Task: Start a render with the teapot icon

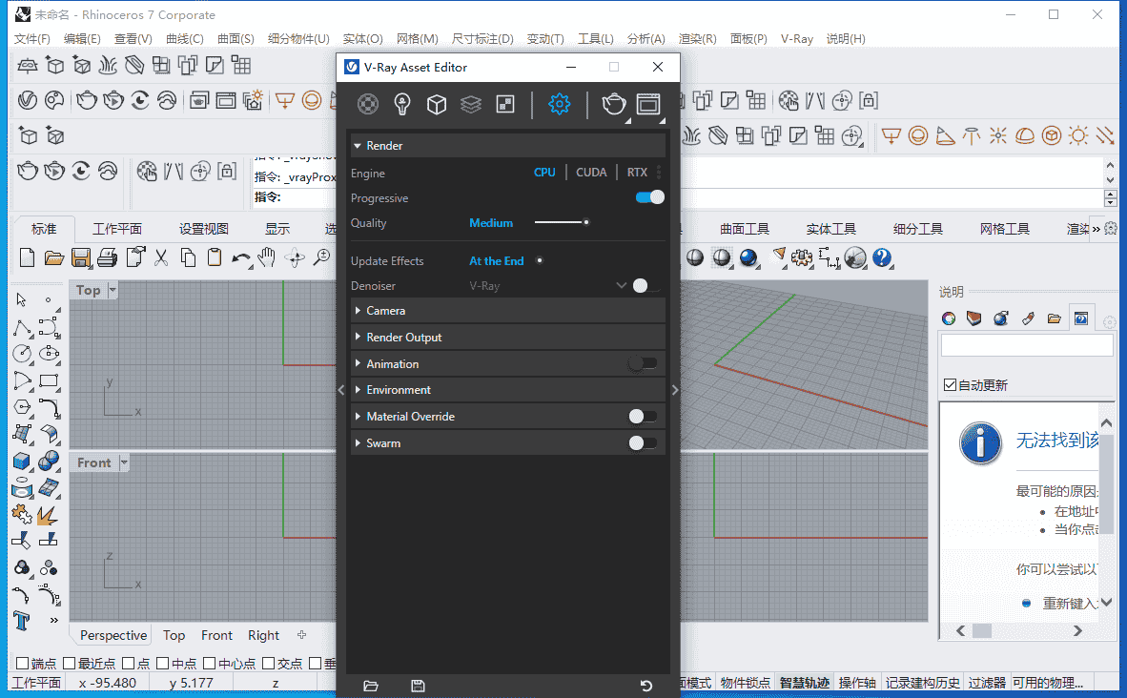Action: coord(613,103)
